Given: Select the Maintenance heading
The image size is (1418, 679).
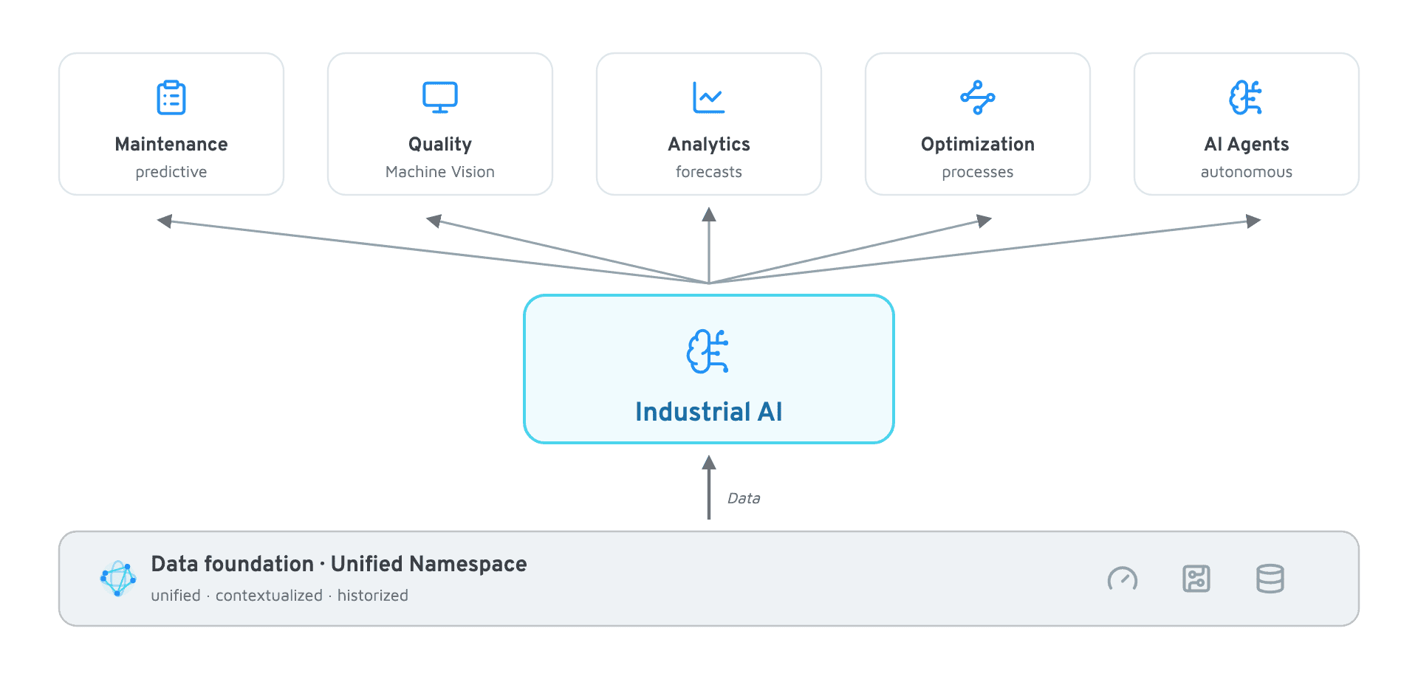Looking at the screenshot, I should [x=171, y=144].
